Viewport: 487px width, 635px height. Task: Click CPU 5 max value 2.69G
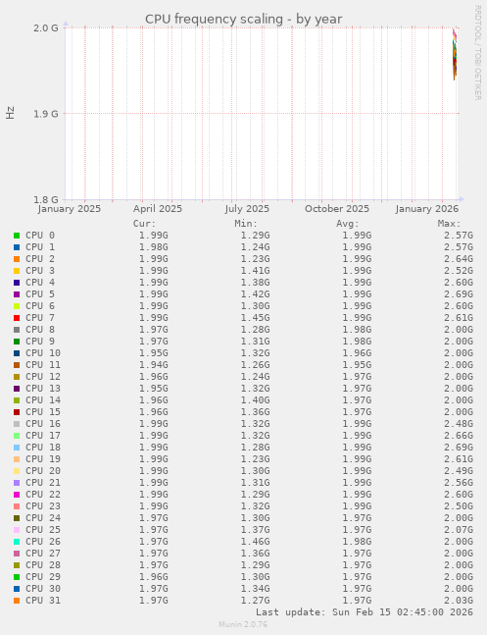[459, 294]
